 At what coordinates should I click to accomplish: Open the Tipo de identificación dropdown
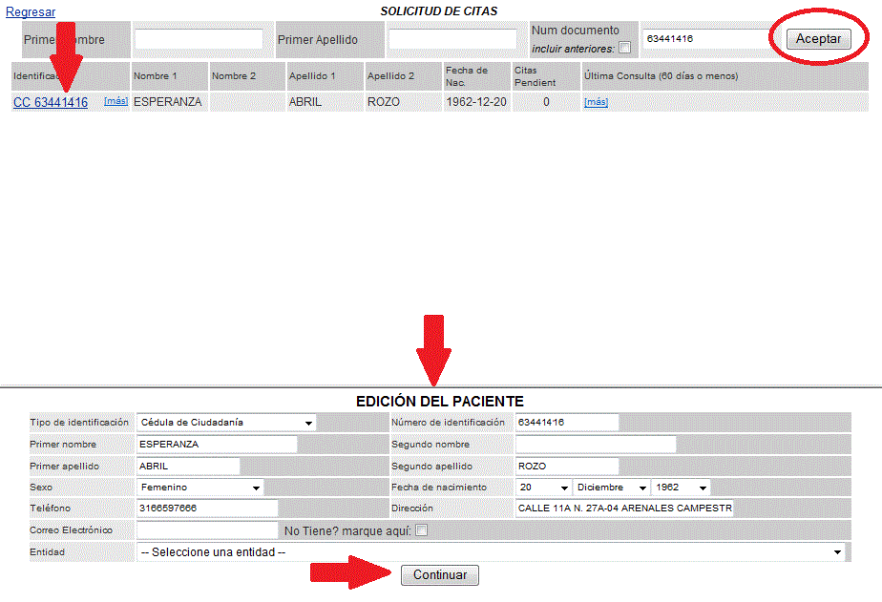click(x=226, y=423)
